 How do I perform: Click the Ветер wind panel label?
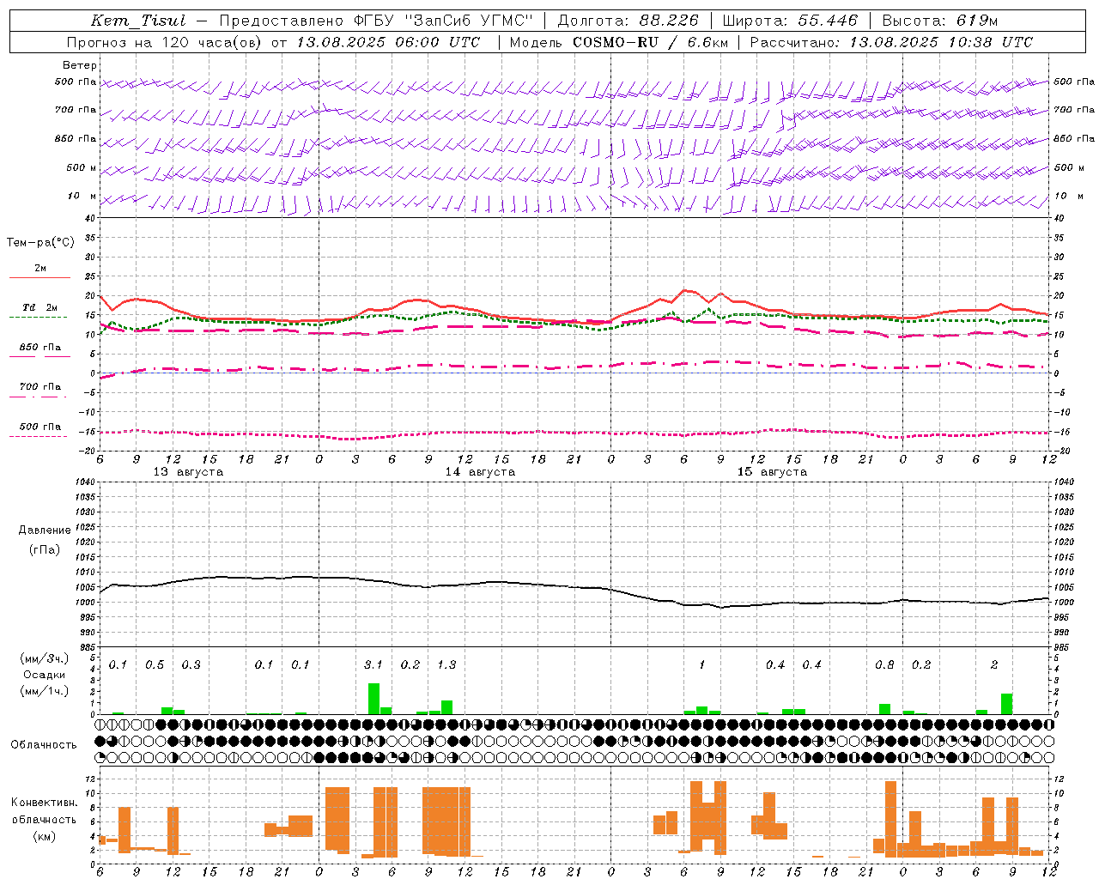pos(80,65)
